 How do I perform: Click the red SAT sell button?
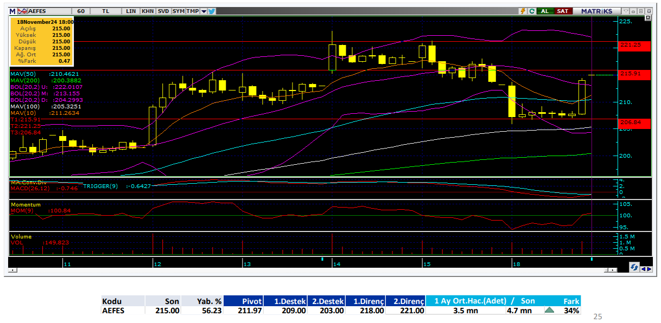tap(563, 11)
